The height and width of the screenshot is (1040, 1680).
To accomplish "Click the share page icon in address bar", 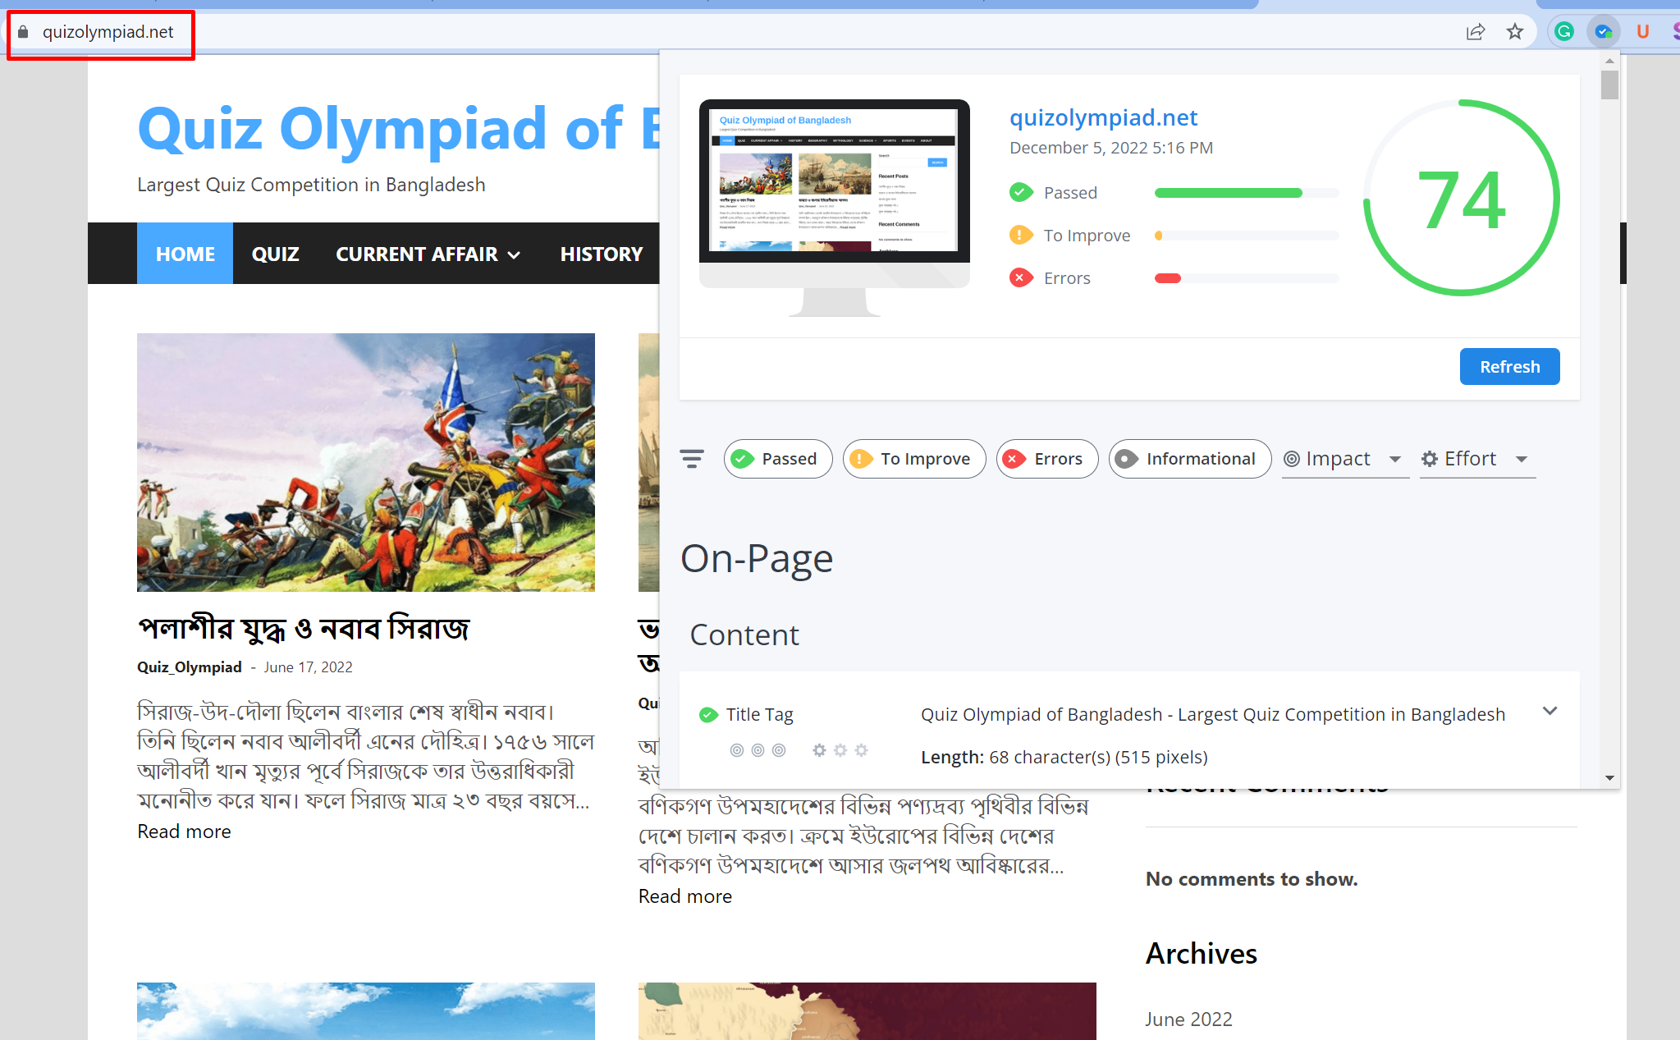I will click(1475, 32).
